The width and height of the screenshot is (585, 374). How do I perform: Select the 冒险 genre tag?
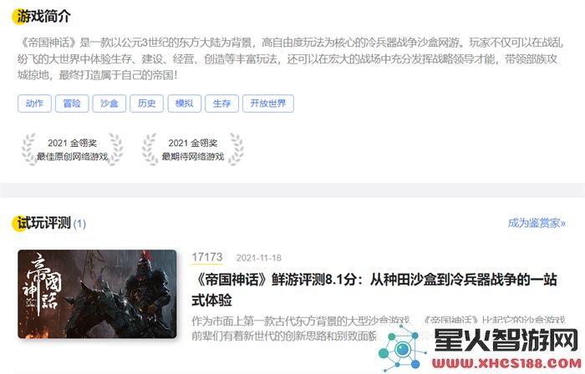coord(72,104)
